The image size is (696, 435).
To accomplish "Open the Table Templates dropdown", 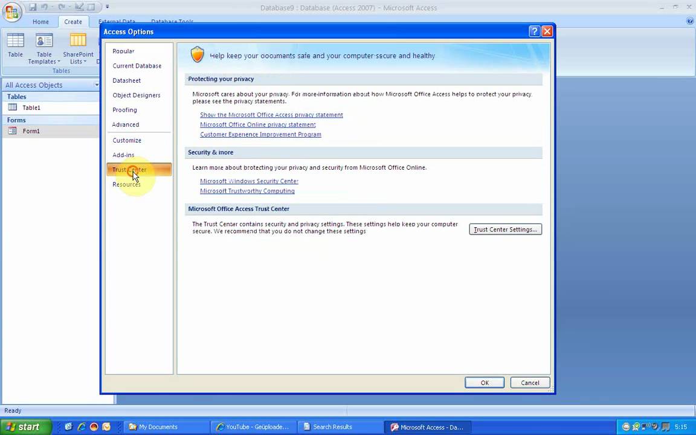I will pos(44,48).
